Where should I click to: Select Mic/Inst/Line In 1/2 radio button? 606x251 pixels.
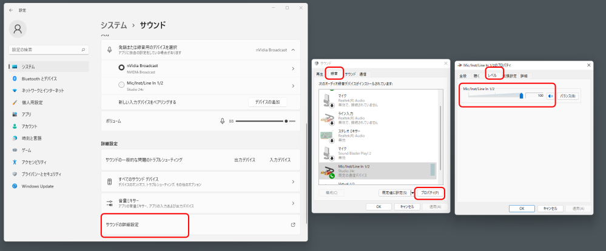pos(121,85)
